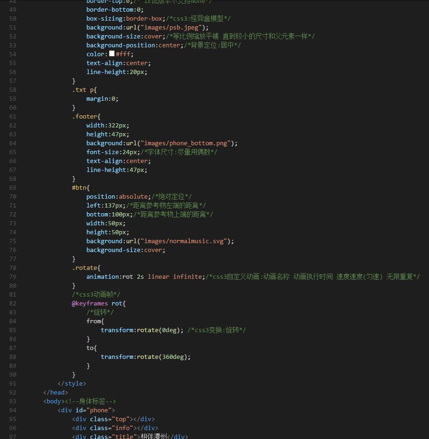Click the "animation:rot 2s linear infinite" declaration
The height and width of the screenshot is (439, 429).
click(144, 276)
